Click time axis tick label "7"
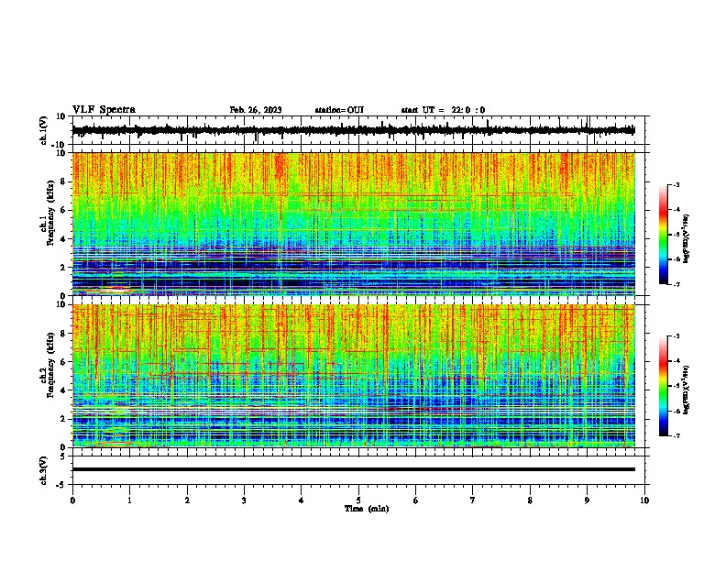This screenshot has width=726, height=561. [473, 500]
